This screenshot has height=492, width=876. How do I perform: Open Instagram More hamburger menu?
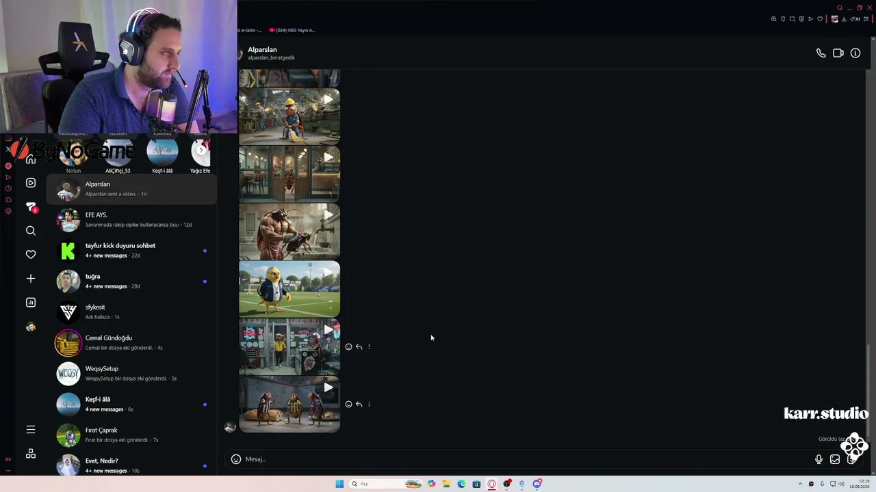coord(31,430)
